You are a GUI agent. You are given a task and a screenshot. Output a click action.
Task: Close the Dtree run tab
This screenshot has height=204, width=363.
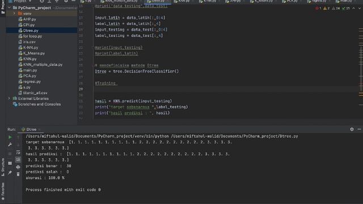[39, 130]
